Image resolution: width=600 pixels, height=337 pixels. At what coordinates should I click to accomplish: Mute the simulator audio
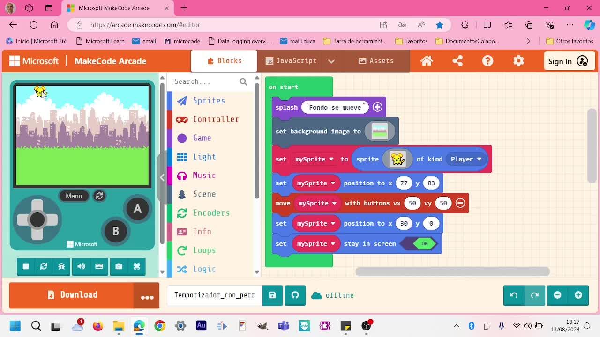81,266
